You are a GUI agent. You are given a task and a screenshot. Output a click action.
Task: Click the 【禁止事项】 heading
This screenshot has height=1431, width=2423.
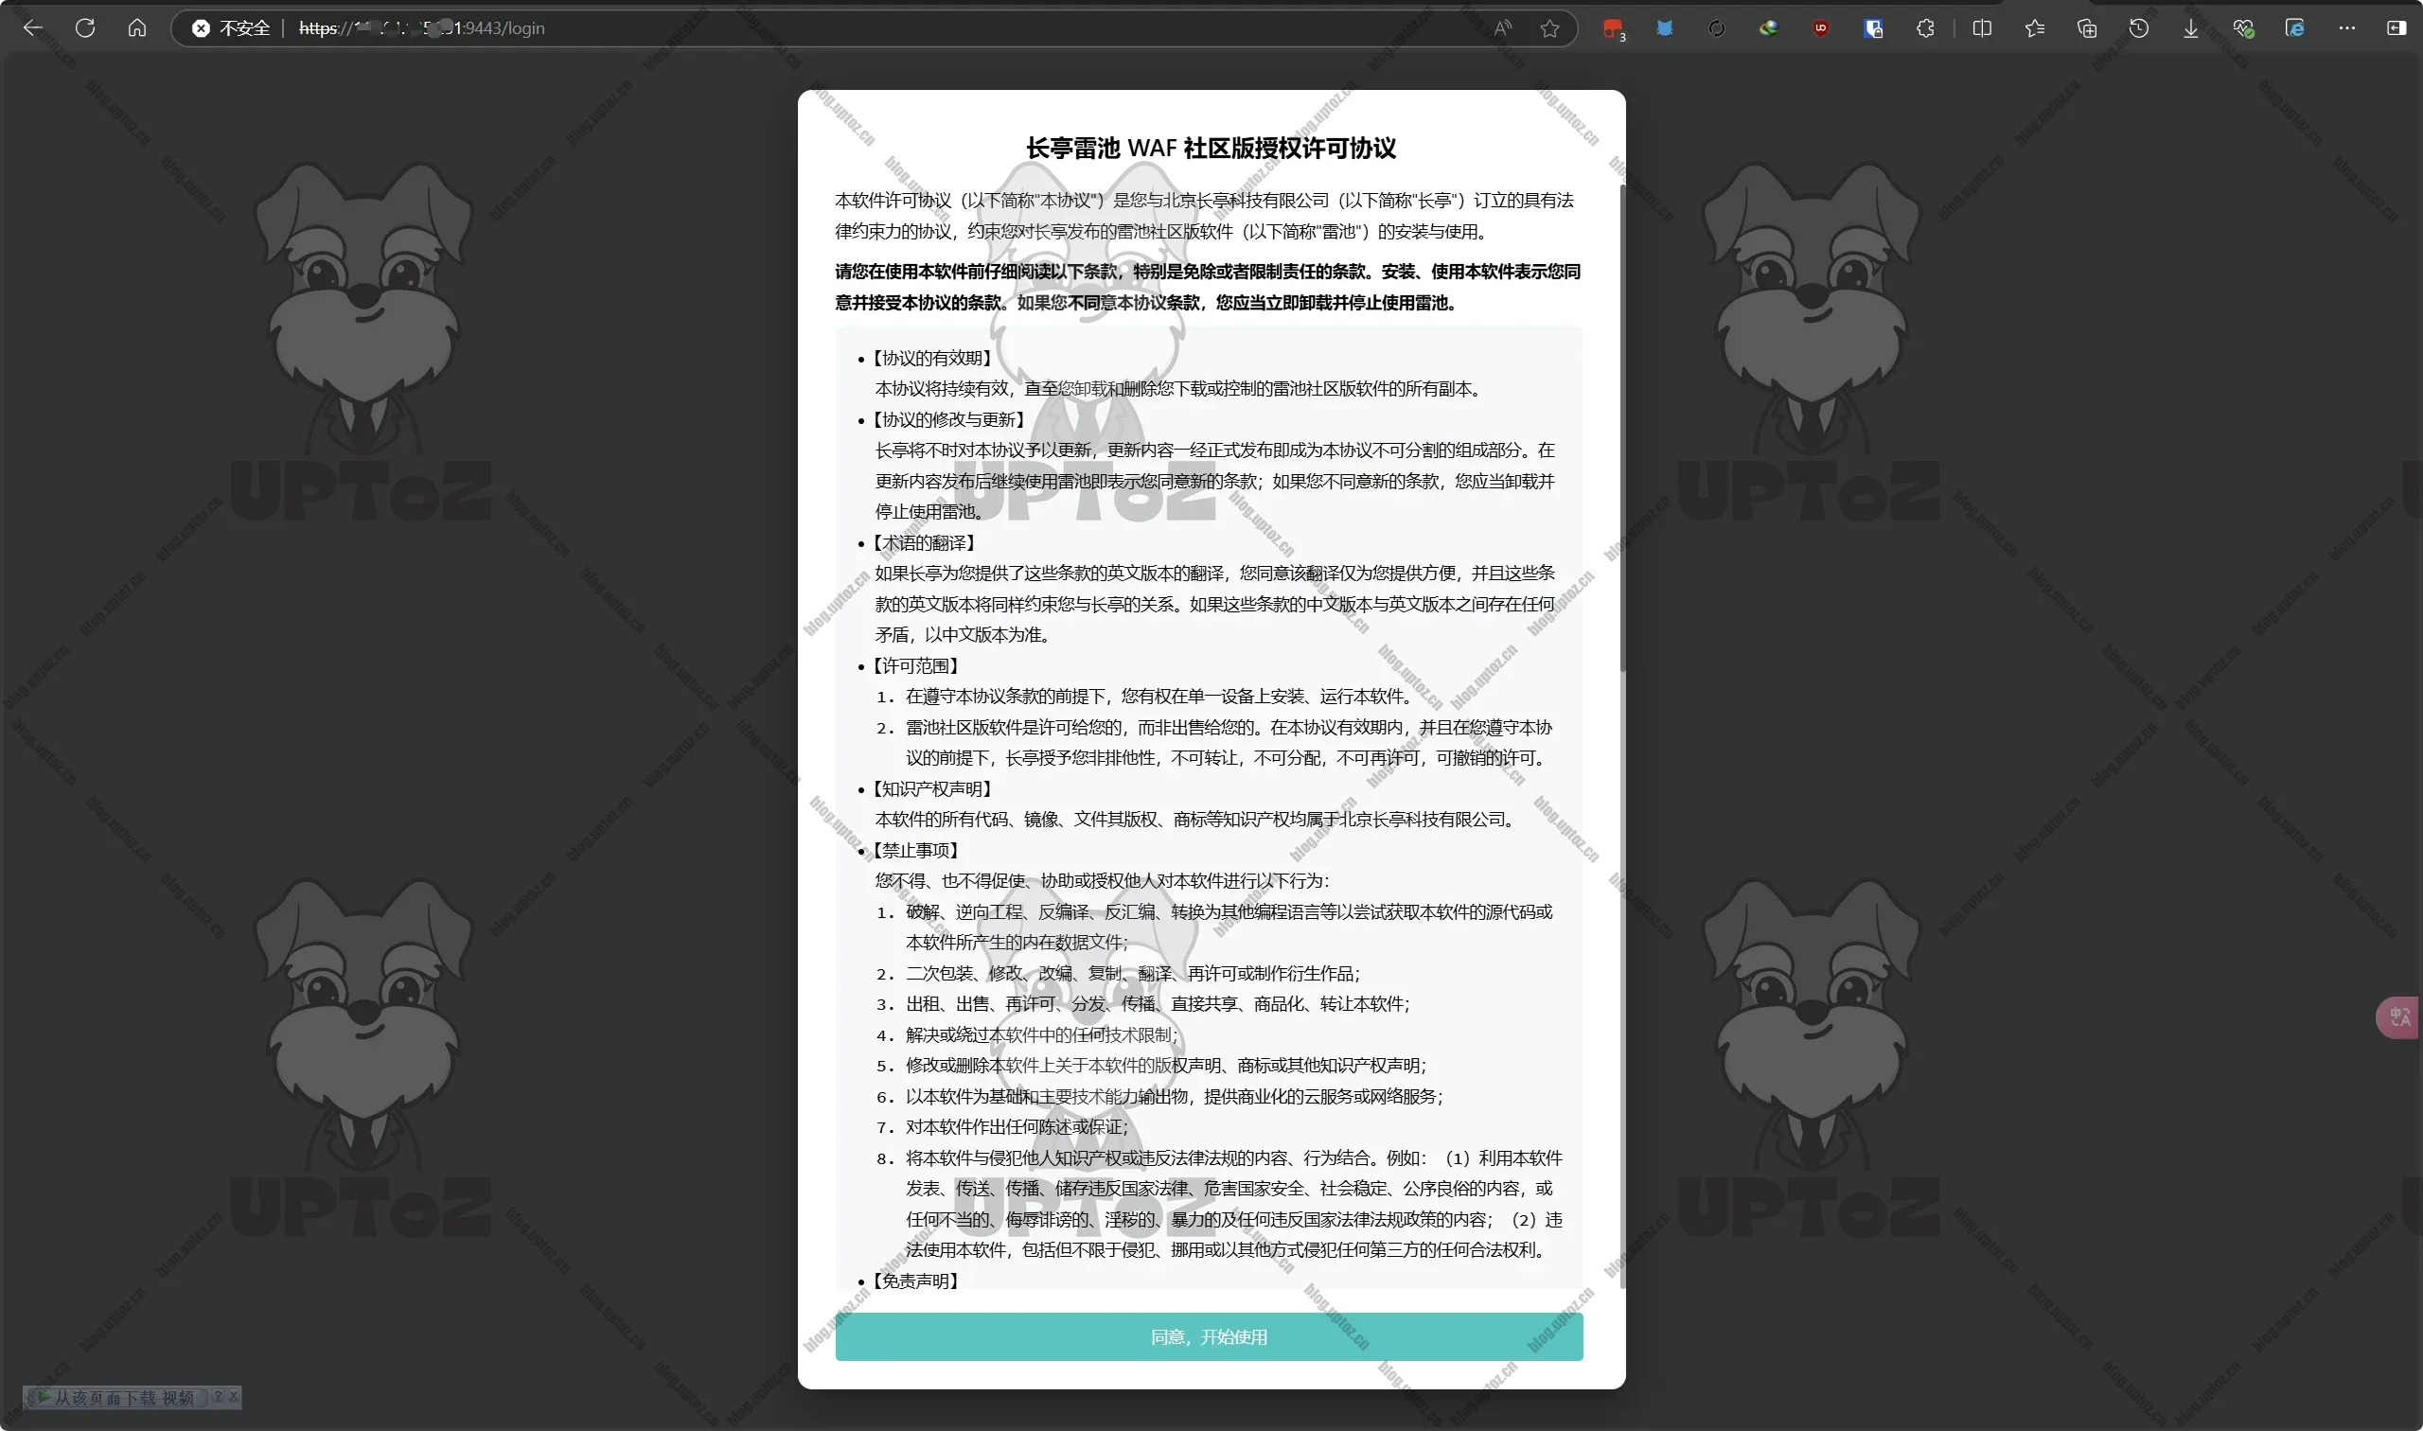(x=915, y=851)
